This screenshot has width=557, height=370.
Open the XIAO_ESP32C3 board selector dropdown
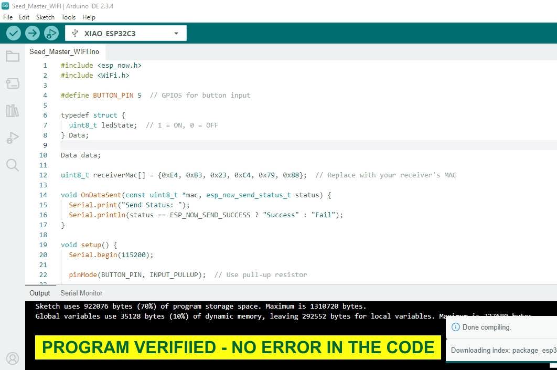[x=126, y=34]
